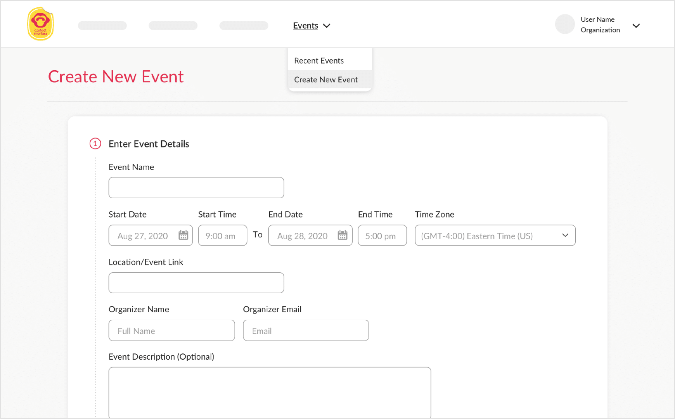Click the End Time field 5:00 pm
This screenshot has width=675, height=419.
[x=382, y=235]
